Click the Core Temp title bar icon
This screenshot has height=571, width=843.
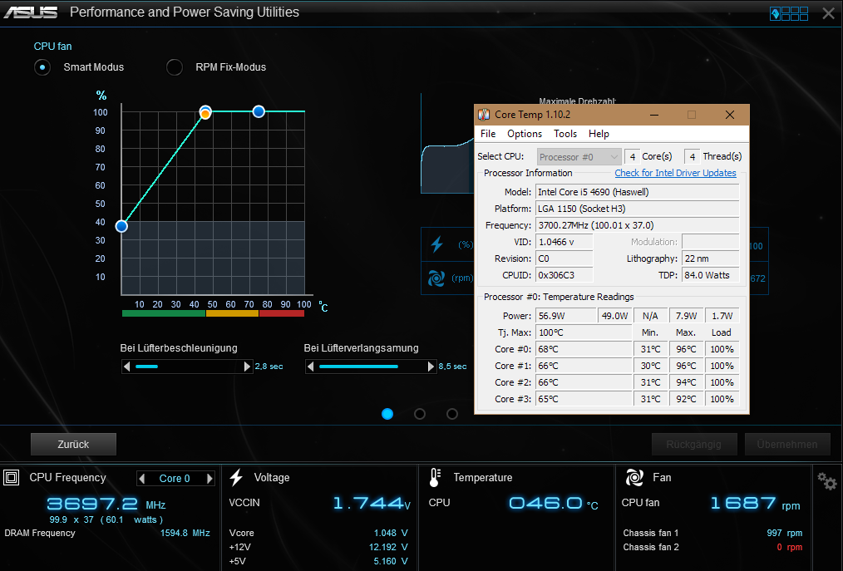tap(484, 115)
